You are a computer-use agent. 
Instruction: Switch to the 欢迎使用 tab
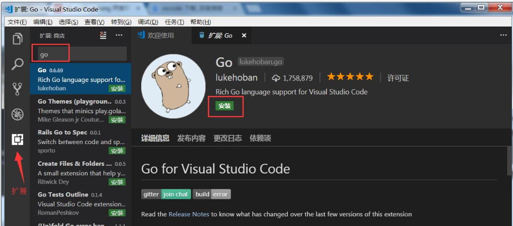pyautogui.click(x=162, y=35)
